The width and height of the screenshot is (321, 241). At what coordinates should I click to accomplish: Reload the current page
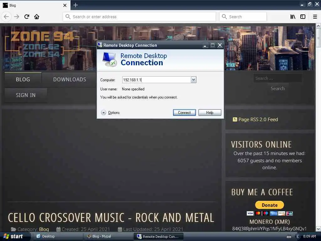click(27, 17)
